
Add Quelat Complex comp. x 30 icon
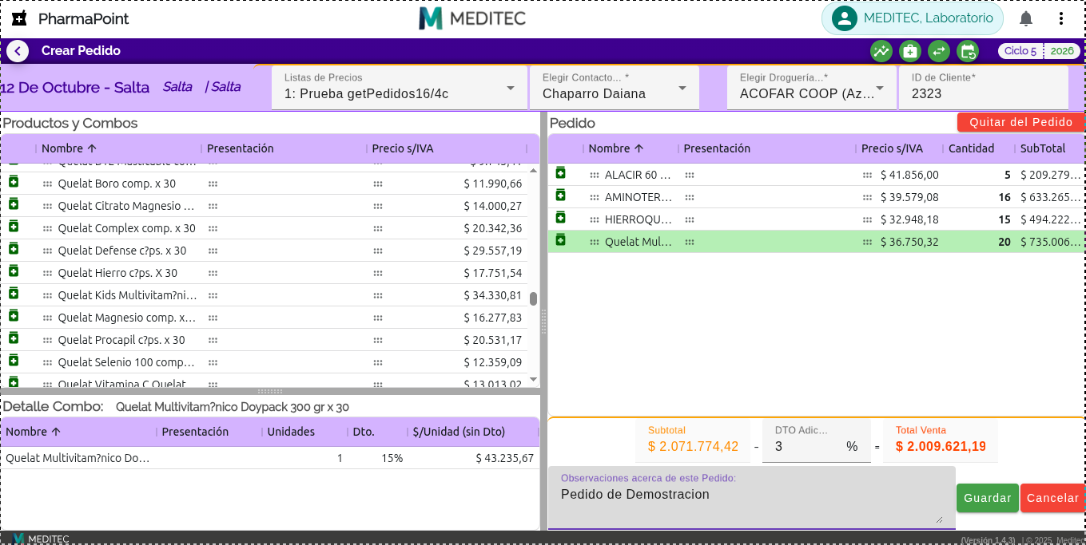click(x=14, y=227)
